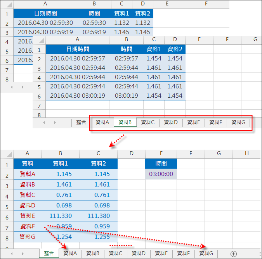Select the 資料 header cell in the bottom worksheet
The width and height of the screenshot is (262, 259).
[x=28, y=164]
